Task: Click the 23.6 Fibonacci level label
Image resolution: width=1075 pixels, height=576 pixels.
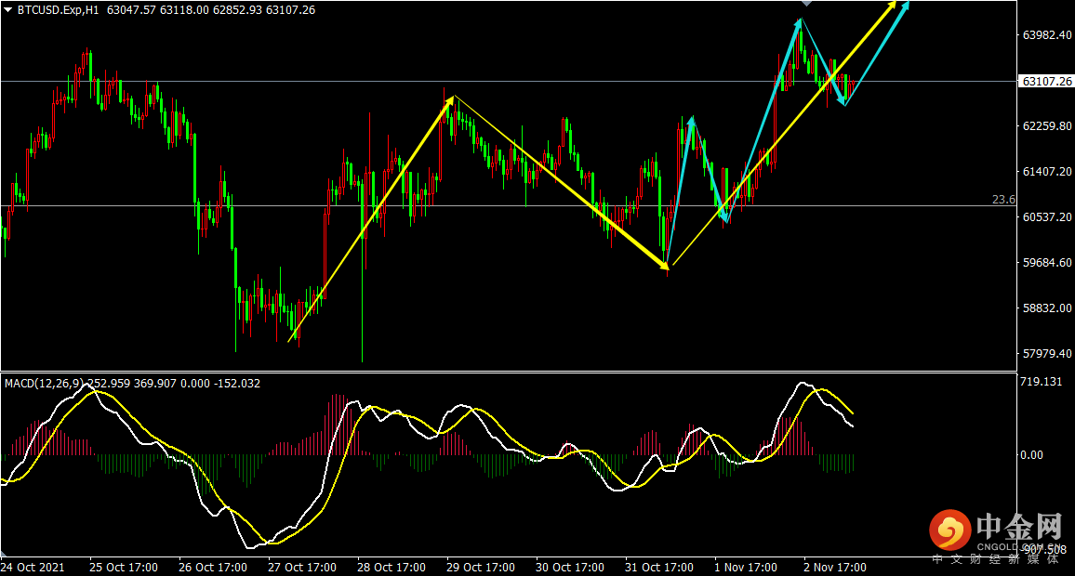Action: click(1003, 200)
